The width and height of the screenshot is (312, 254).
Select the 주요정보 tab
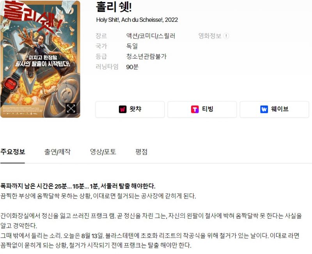coord(12,152)
